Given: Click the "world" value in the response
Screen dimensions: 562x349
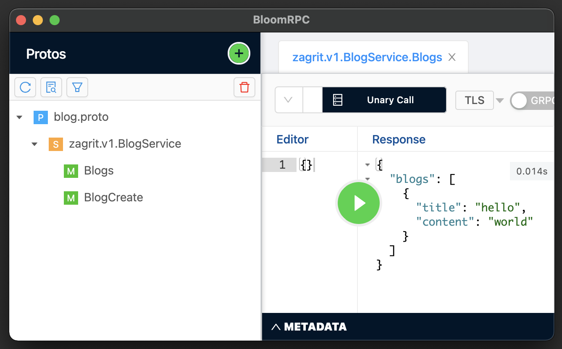Looking at the screenshot, I should coord(511,222).
